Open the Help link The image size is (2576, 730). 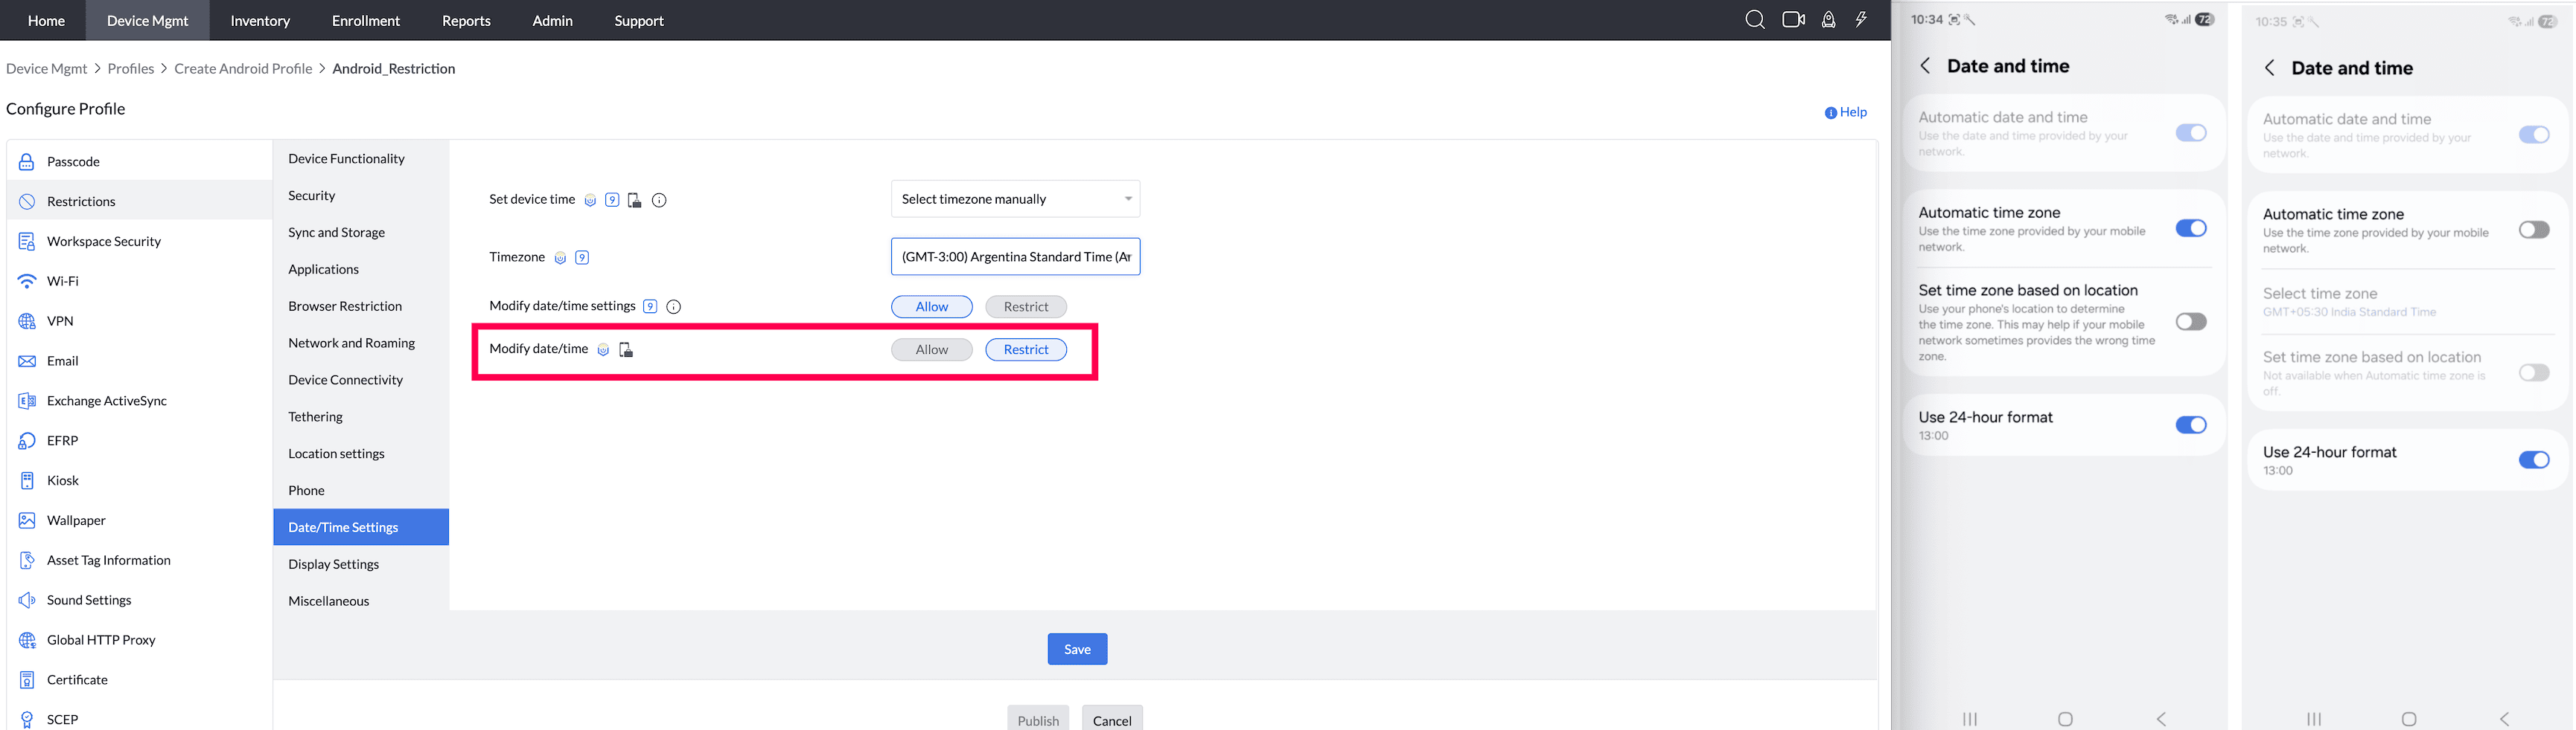pos(1845,112)
